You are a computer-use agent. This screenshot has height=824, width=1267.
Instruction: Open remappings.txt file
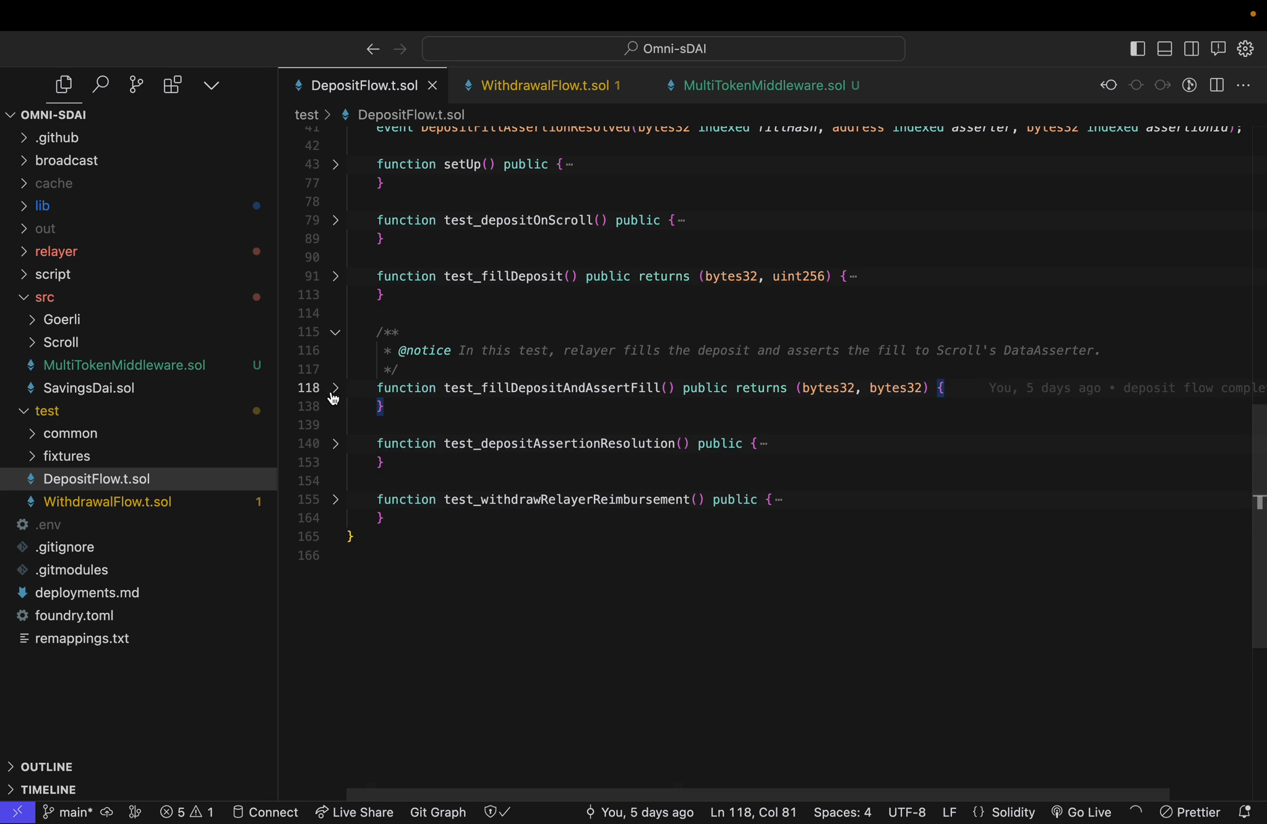coord(139,638)
